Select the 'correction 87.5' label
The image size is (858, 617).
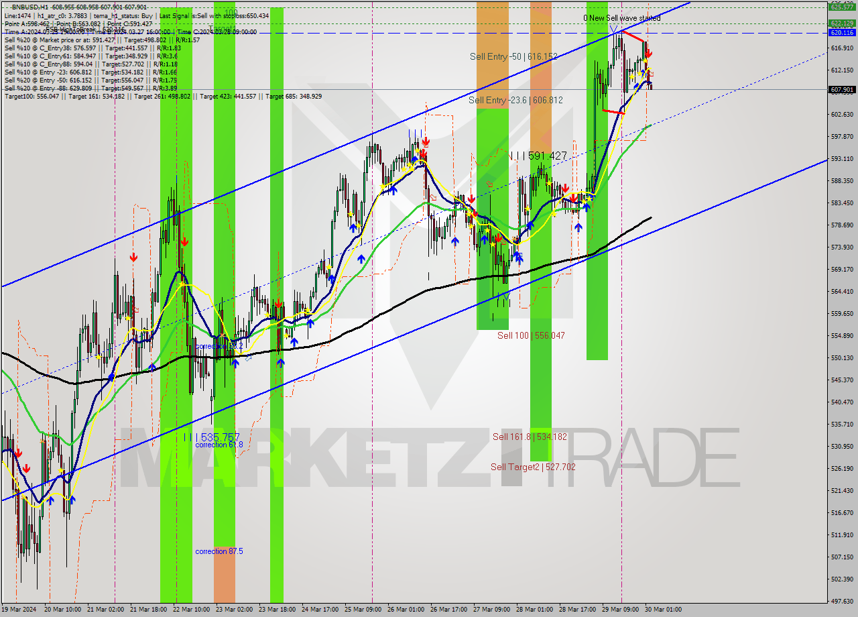[219, 551]
